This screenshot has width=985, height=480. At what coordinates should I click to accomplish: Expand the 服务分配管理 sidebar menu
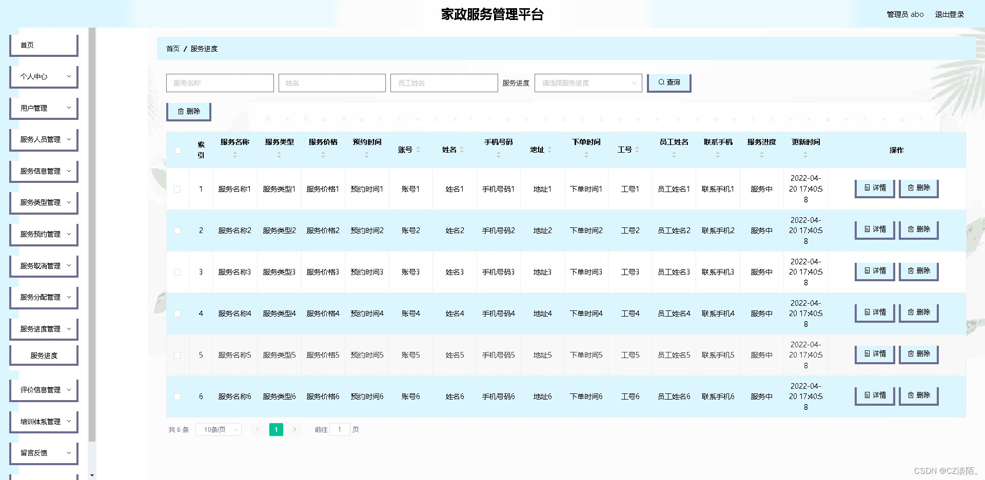pos(44,297)
